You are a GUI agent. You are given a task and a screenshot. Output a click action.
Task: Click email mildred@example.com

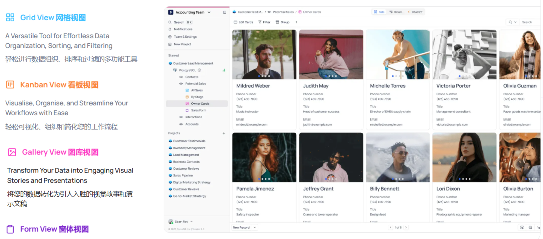(252, 124)
